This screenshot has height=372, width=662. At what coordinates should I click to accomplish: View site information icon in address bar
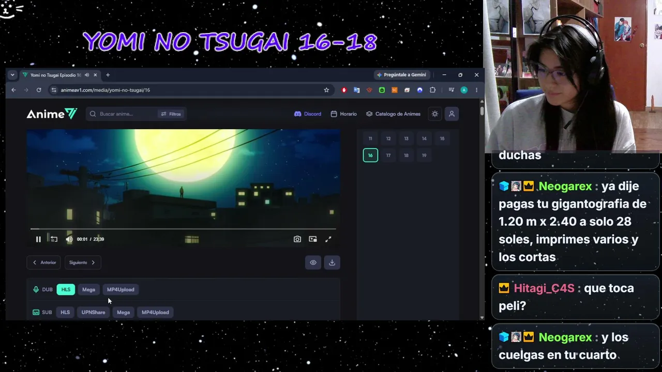[x=54, y=90]
